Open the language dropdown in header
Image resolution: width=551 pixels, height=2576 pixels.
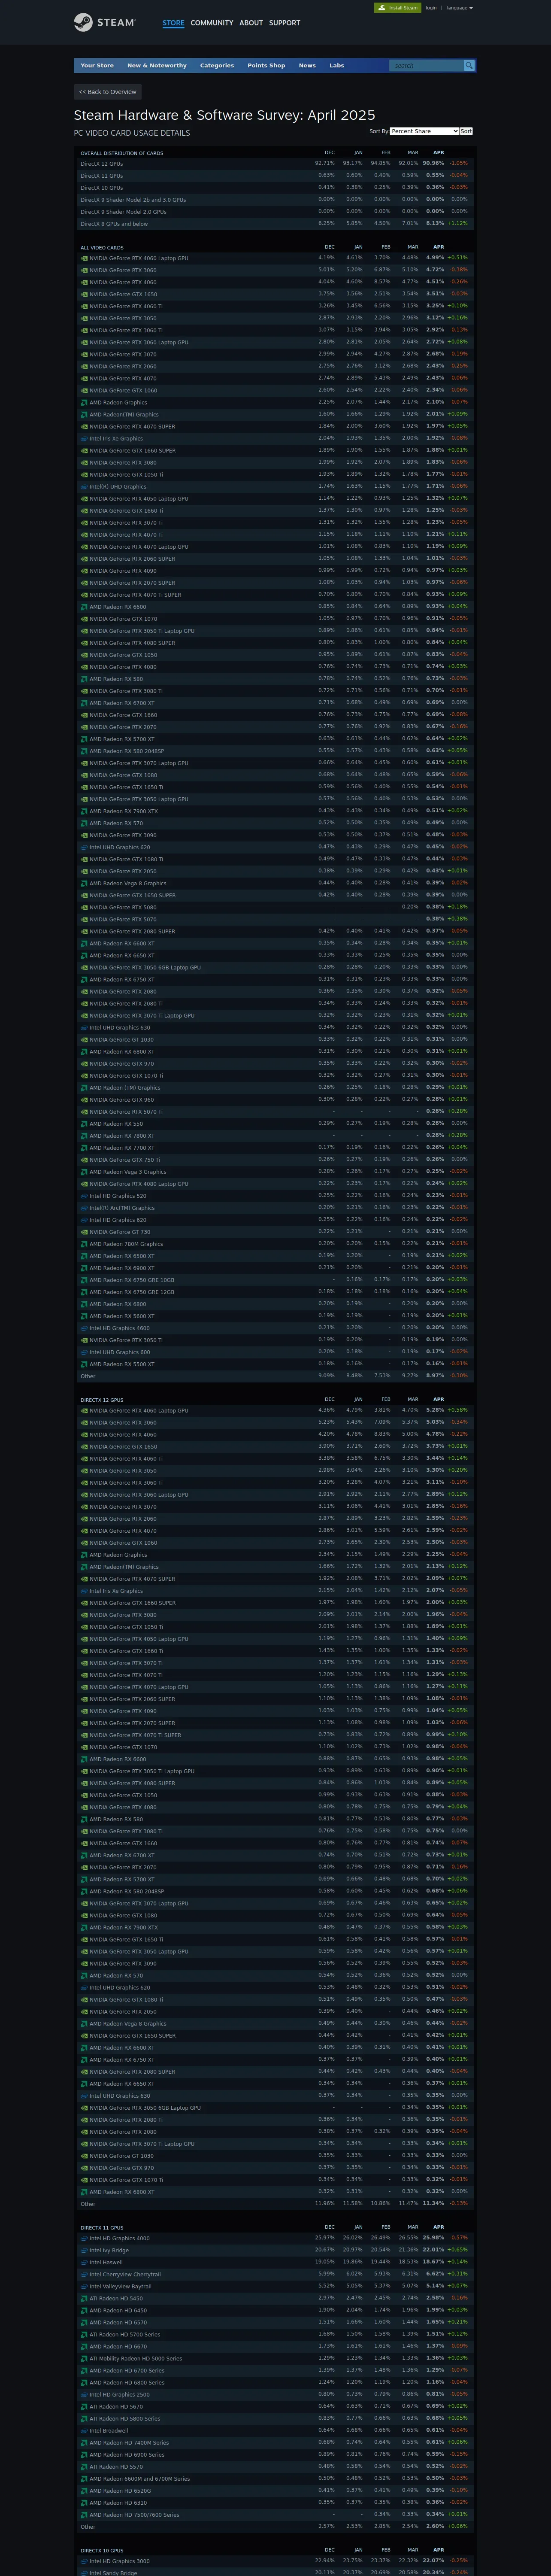[459, 8]
